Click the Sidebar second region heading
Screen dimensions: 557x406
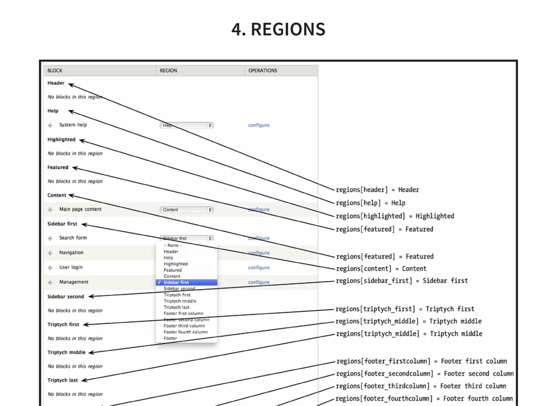[x=66, y=297]
